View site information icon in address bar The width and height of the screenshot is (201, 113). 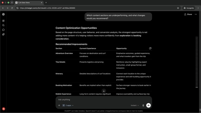pyautogui.click(x=17, y=8)
